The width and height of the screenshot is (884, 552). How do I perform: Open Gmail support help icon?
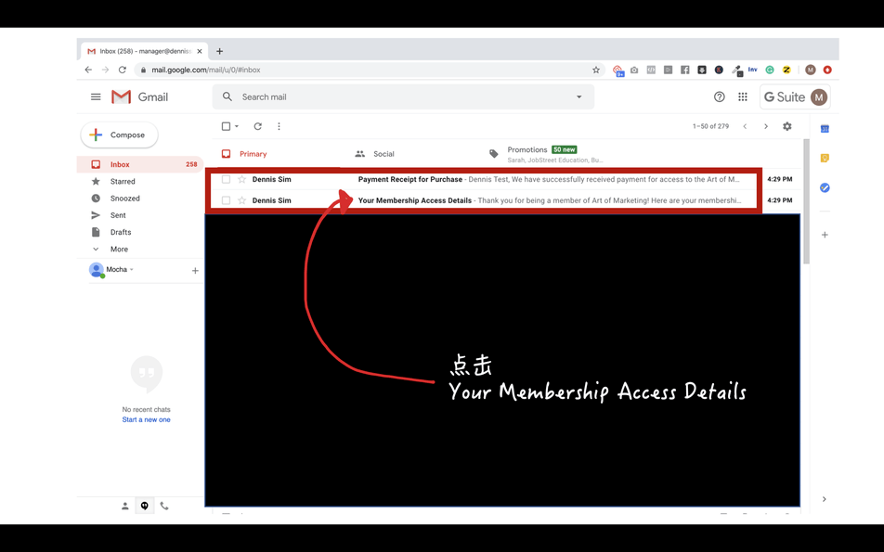720,96
